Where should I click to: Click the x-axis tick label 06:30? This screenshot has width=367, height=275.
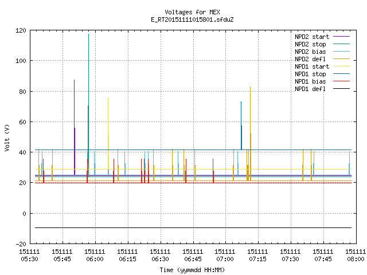point(160,259)
